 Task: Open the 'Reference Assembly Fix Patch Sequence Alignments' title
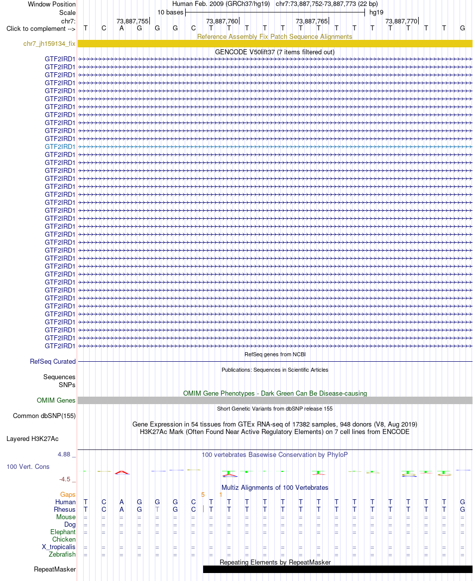click(275, 37)
